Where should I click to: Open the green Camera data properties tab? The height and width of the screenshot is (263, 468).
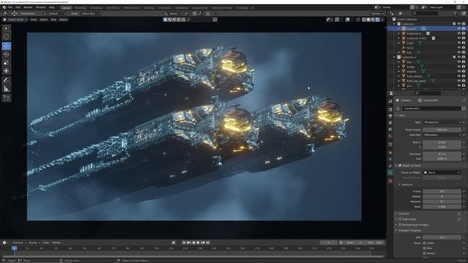tap(390, 172)
